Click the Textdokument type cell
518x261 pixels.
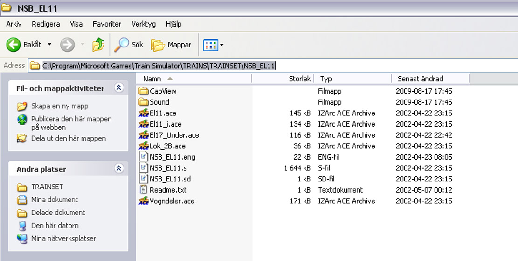(340, 190)
